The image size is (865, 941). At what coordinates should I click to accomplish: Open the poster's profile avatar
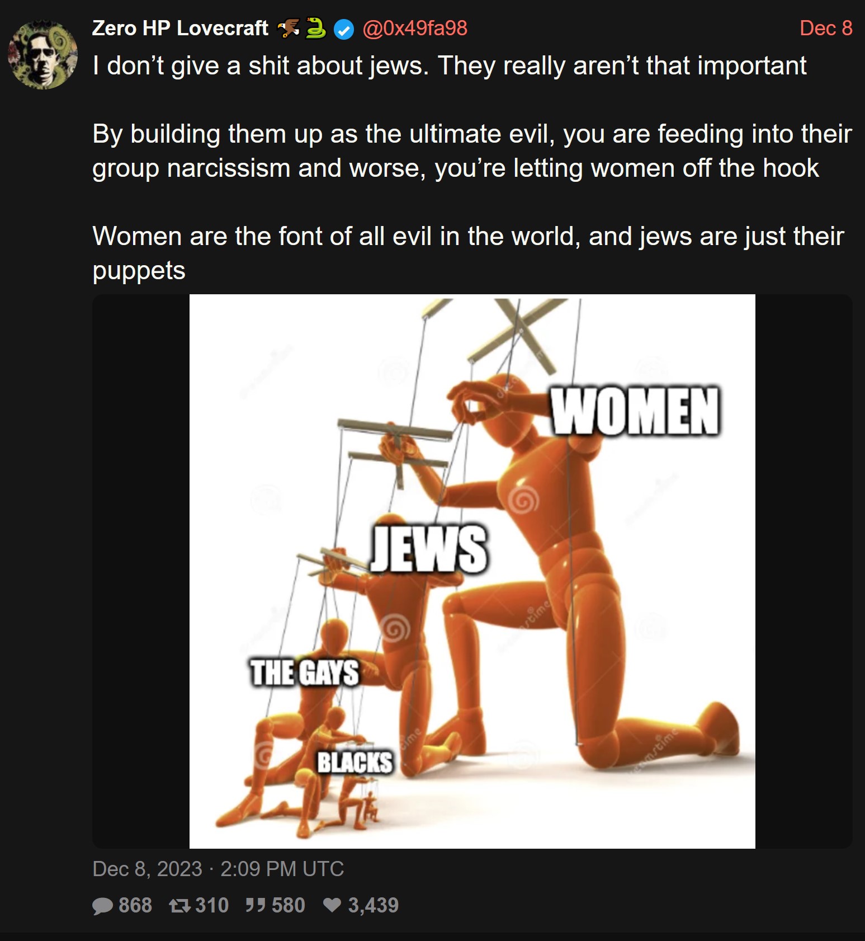[x=42, y=54]
